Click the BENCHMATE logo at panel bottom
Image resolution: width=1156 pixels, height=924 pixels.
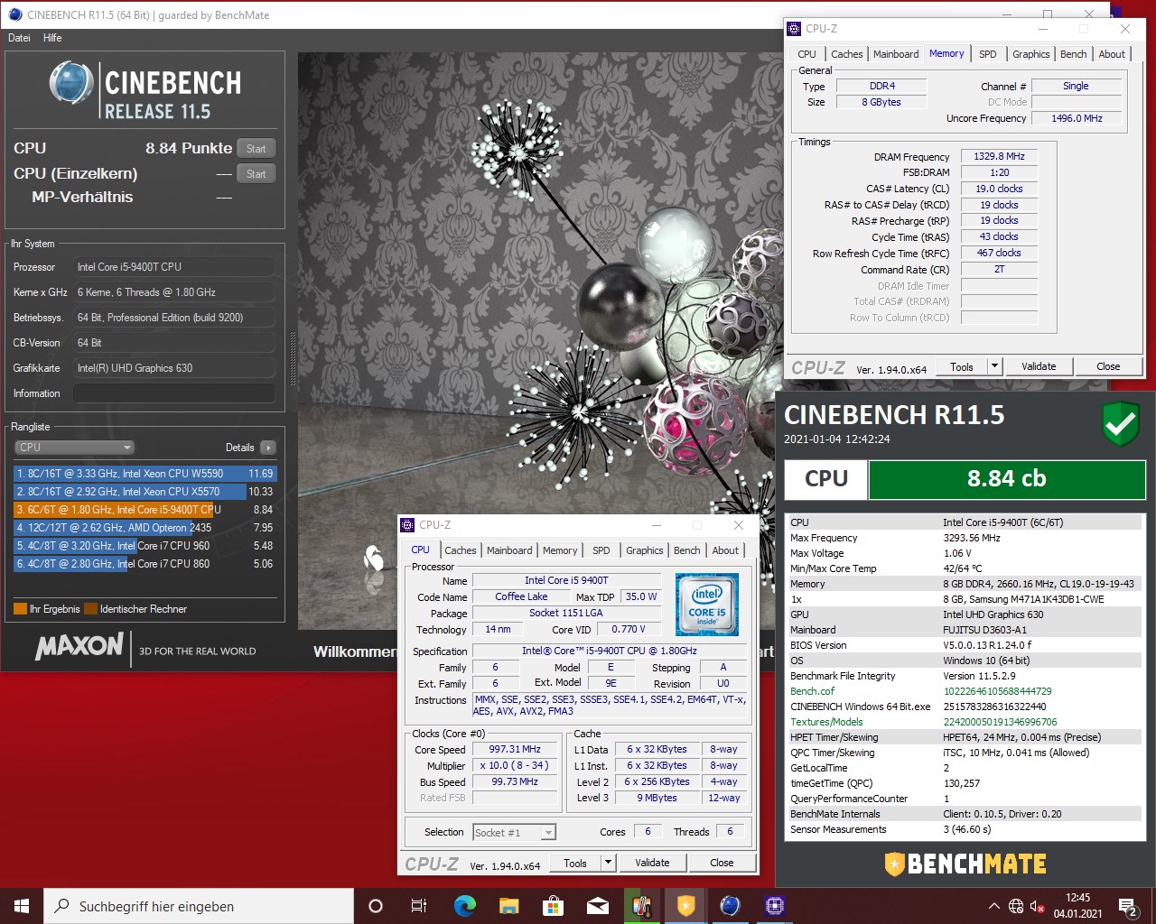pos(965,864)
